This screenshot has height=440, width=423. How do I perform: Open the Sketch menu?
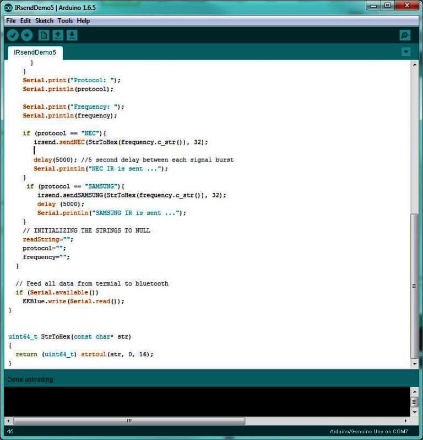[44, 21]
